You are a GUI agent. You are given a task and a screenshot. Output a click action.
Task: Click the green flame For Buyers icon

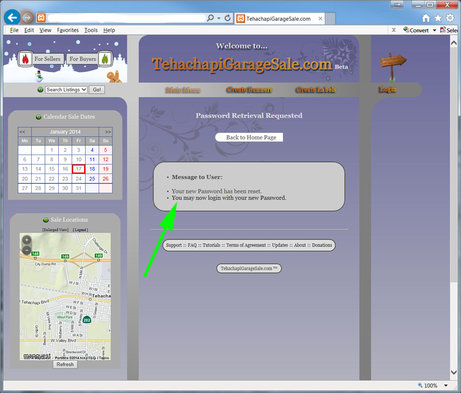point(105,59)
